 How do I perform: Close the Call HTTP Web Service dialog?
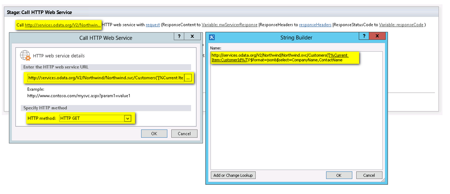coord(192,36)
